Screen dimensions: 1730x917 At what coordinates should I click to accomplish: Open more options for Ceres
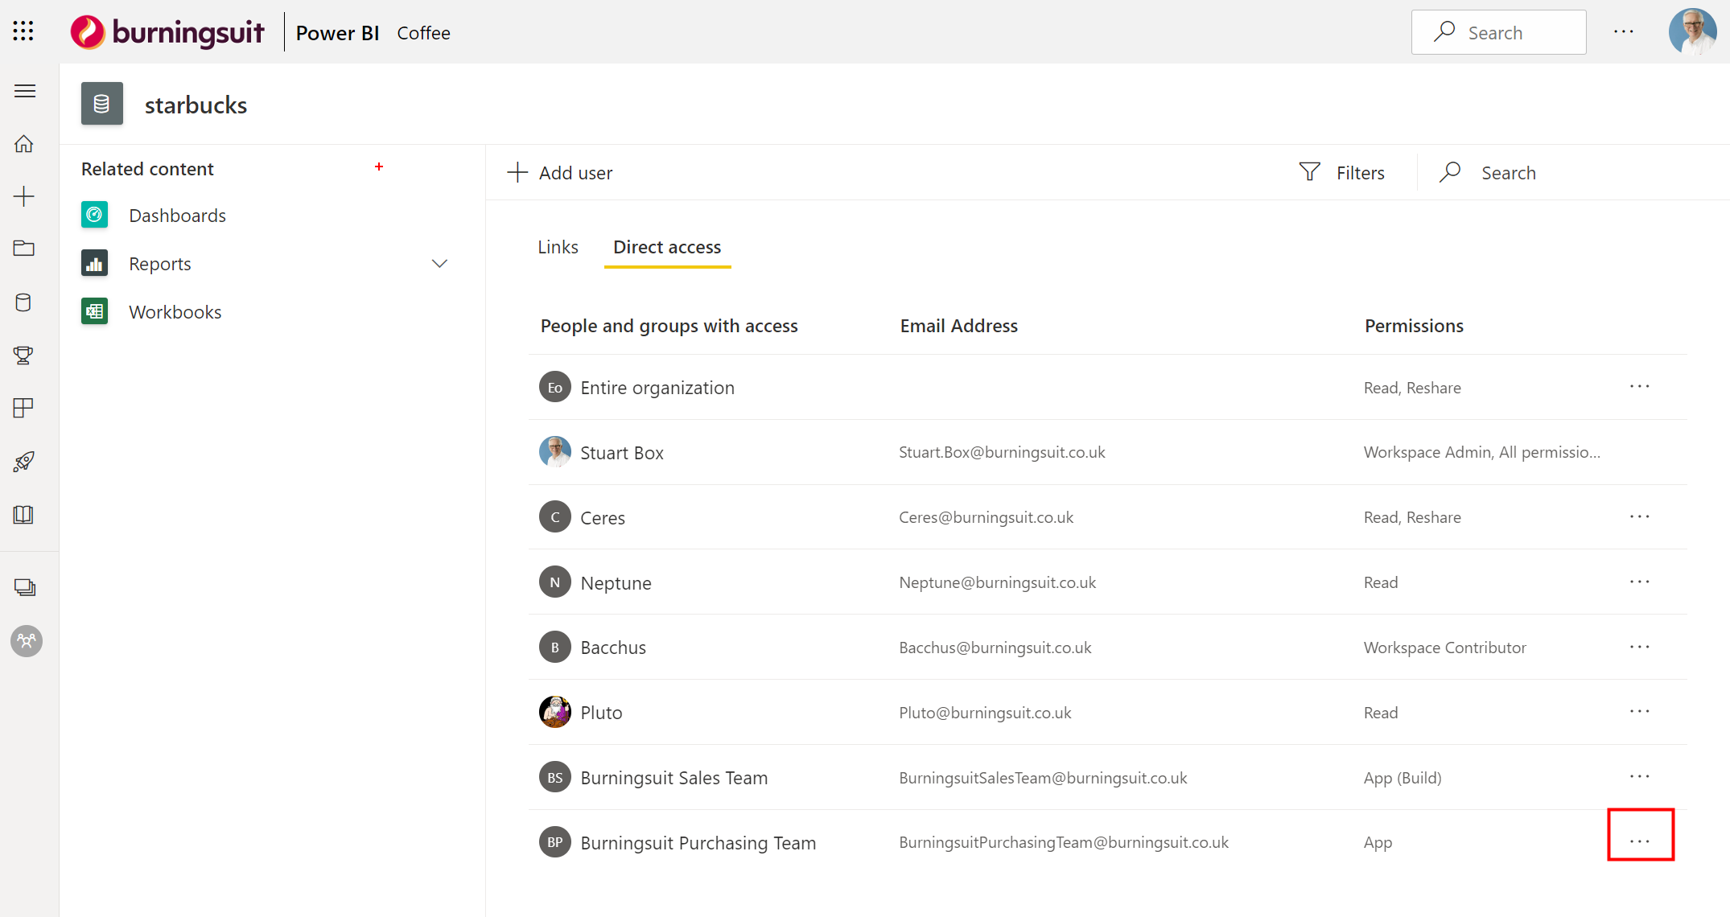(x=1640, y=516)
